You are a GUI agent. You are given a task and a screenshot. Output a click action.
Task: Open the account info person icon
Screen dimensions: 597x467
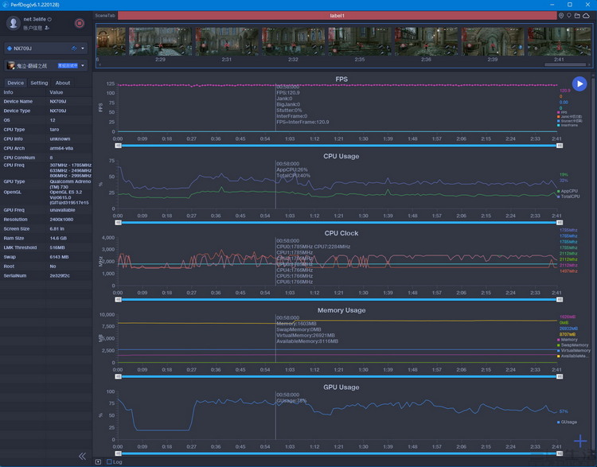pos(47,28)
